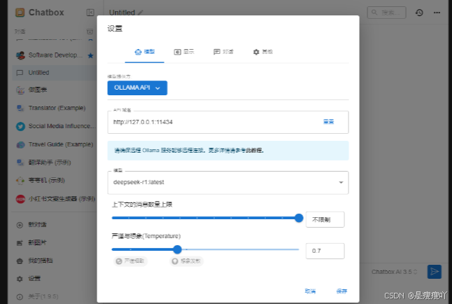Send message with the paper plane button
The image size is (452, 304).
click(x=434, y=272)
